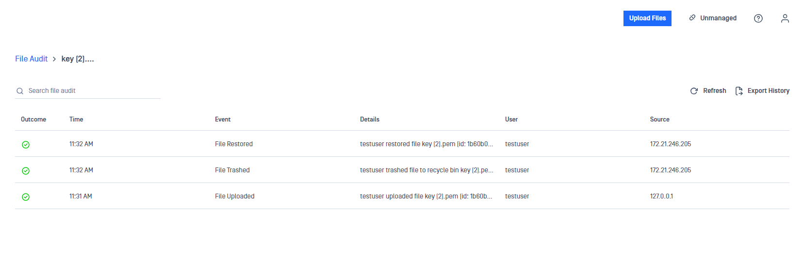Viewport: 803px width, 258px height.
Task: Click success checkmark on File Restored row
Action: coord(26,144)
